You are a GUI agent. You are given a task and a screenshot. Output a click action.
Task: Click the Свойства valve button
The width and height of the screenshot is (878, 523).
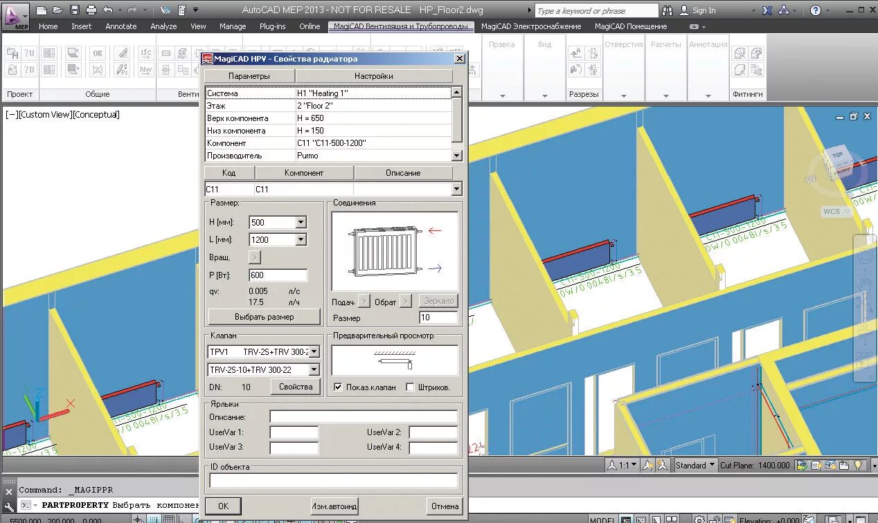point(296,387)
